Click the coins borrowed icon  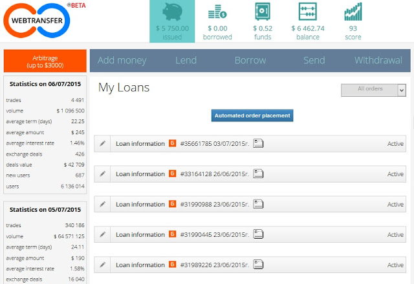point(217,12)
